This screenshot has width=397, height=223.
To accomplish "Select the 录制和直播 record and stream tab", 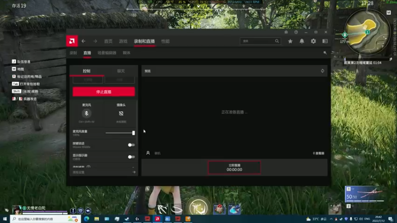I will point(144,41).
